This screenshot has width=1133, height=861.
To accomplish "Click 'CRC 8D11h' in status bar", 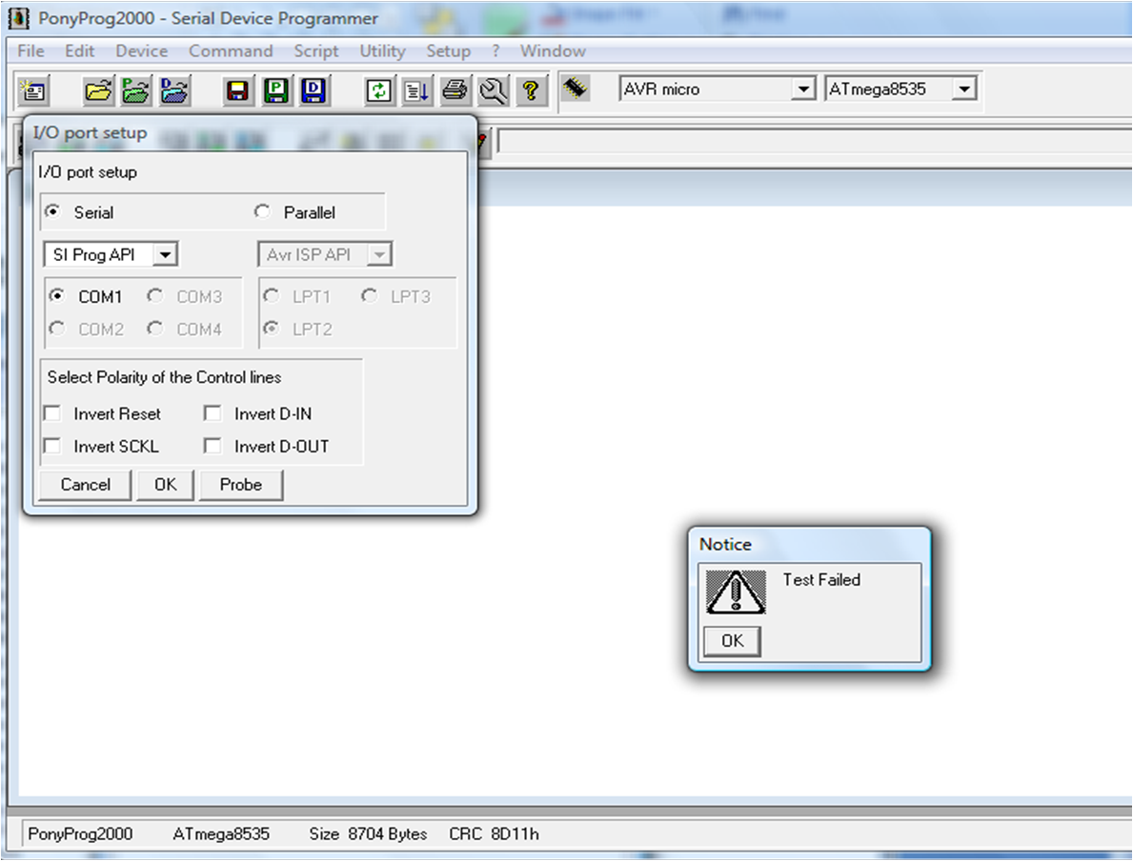I will (x=494, y=833).
